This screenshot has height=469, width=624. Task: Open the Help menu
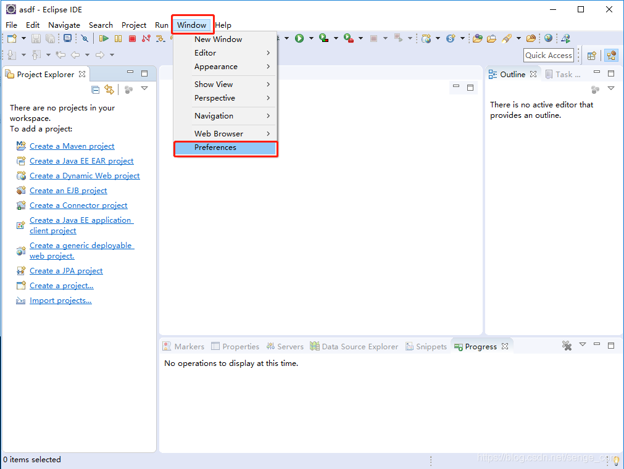point(223,25)
